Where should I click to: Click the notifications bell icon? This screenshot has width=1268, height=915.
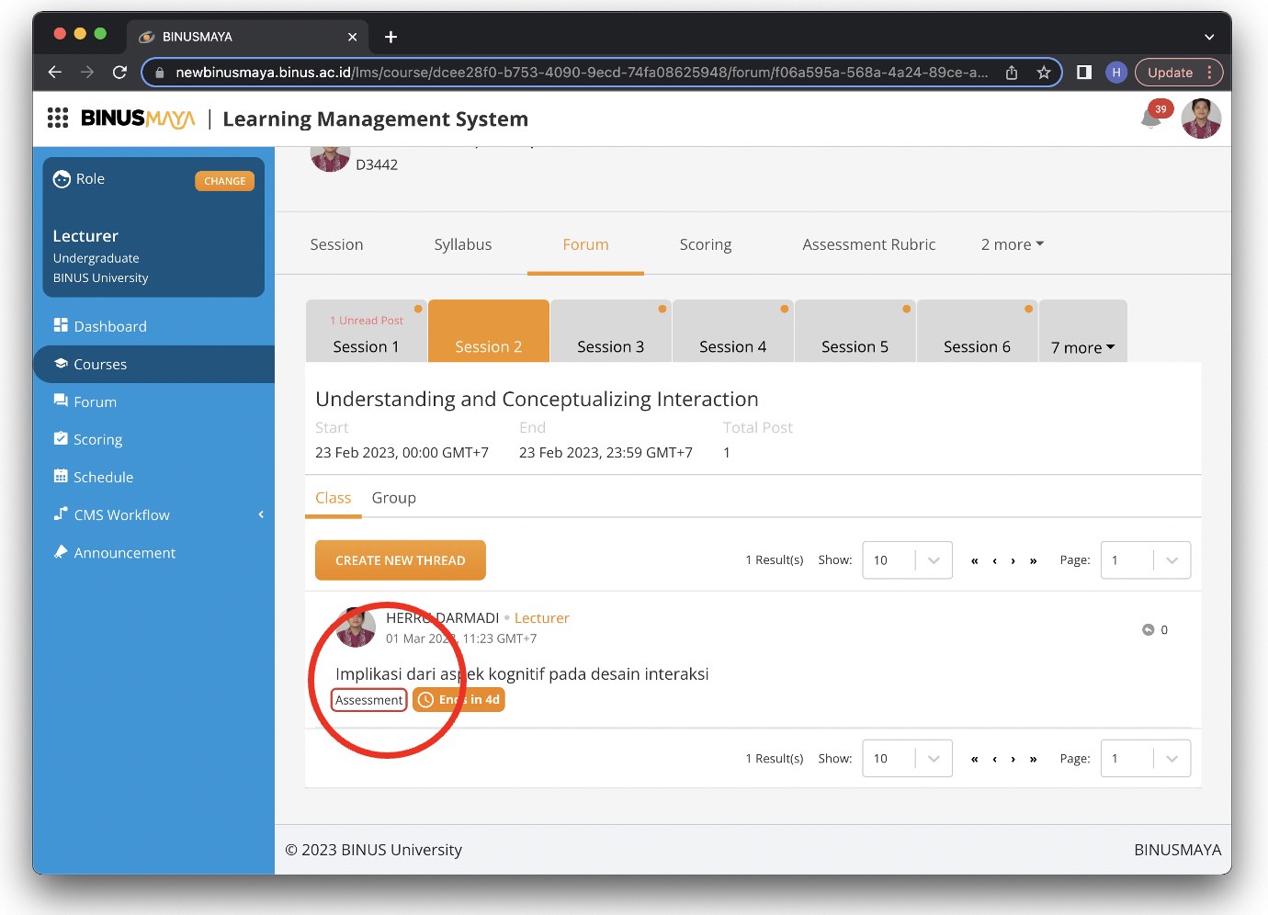pos(1152,119)
